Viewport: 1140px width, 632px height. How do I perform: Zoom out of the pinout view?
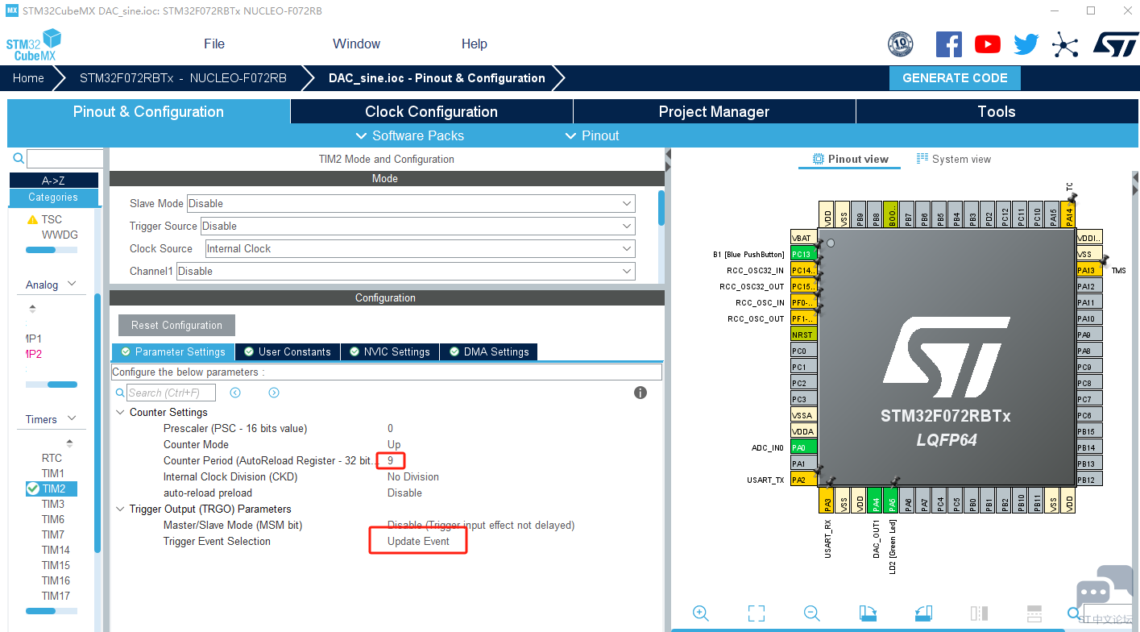[x=811, y=613]
